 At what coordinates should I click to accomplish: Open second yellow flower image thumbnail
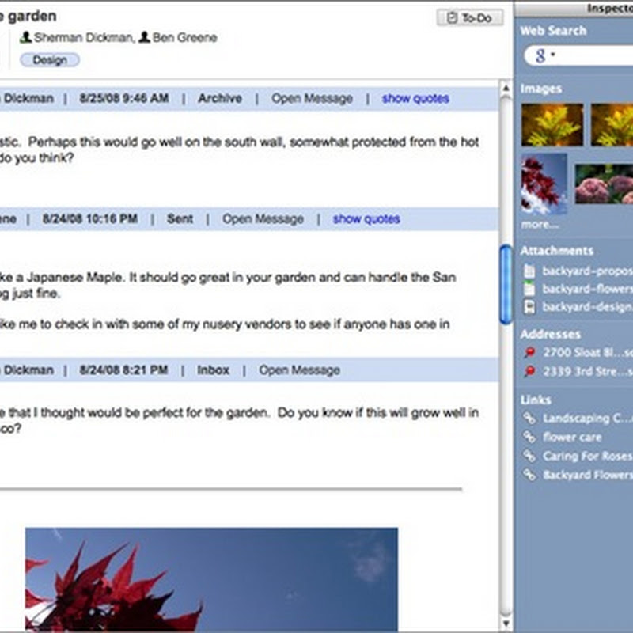tap(612, 125)
